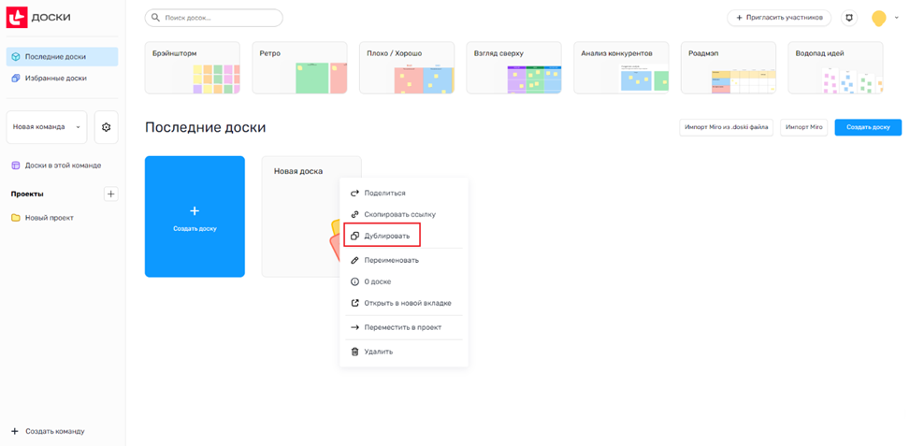Select Дублировать in the context menu

point(404,236)
